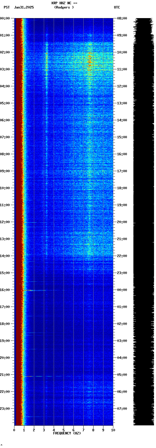Click the PST time label '21:00'
The image size is (156, 448).
point(5,375)
